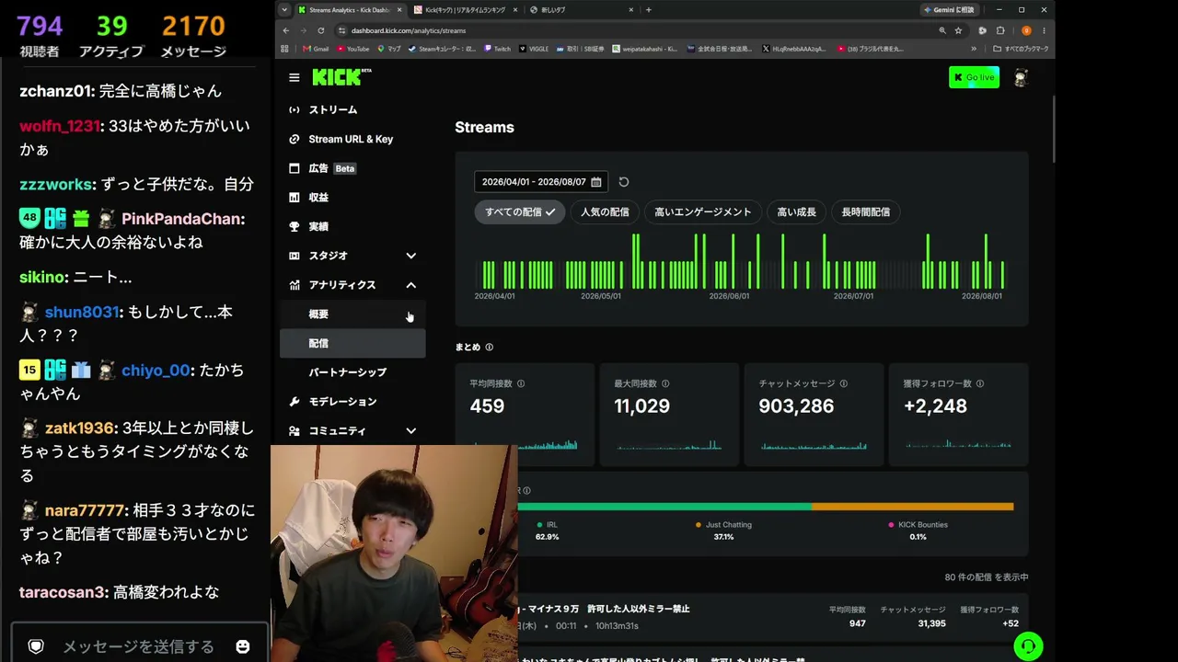
Task: Open the Twitch bookmark
Action: [x=497, y=49]
